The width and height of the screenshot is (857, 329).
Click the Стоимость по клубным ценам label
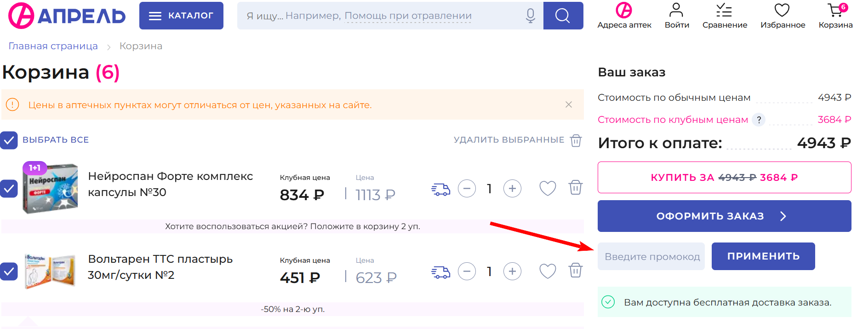[x=673, y=120]
